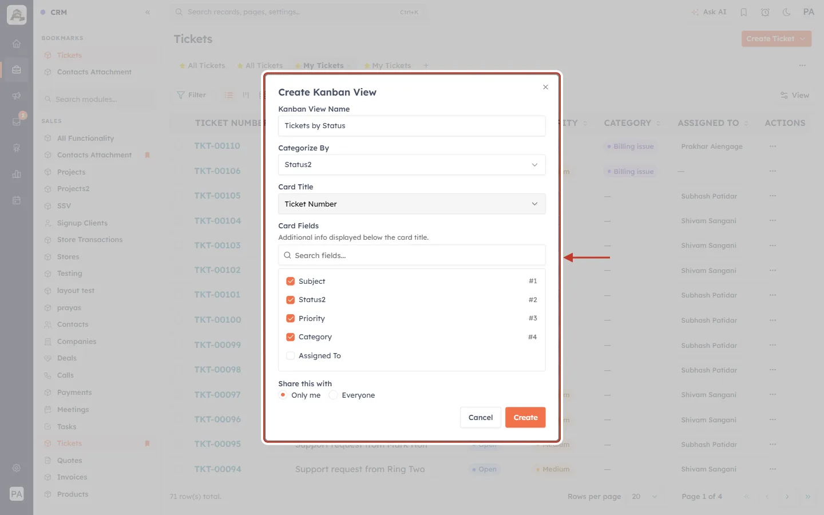Open the settings gear in left rail
The image size is (824, 515).
[x=17, y=468]
